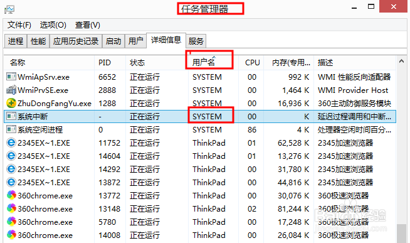Switch to the 用户 tab
This screenshot has height=243, width=410.
tap(135, 41)
